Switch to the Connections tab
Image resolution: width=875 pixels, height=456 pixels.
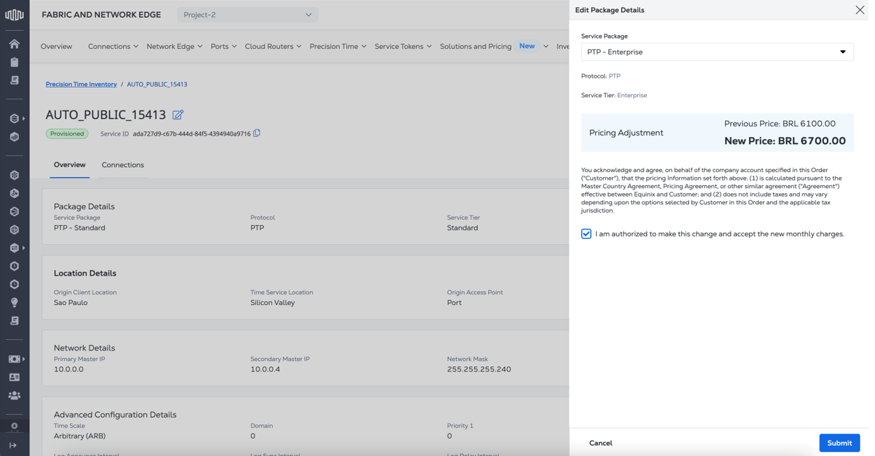click(122, 165)
